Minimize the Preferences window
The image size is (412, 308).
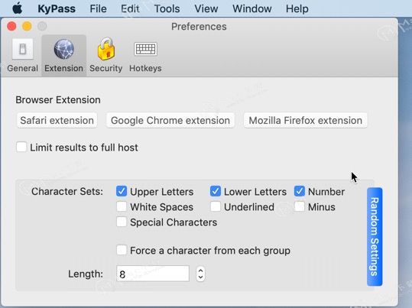click(x=27, y=26)
